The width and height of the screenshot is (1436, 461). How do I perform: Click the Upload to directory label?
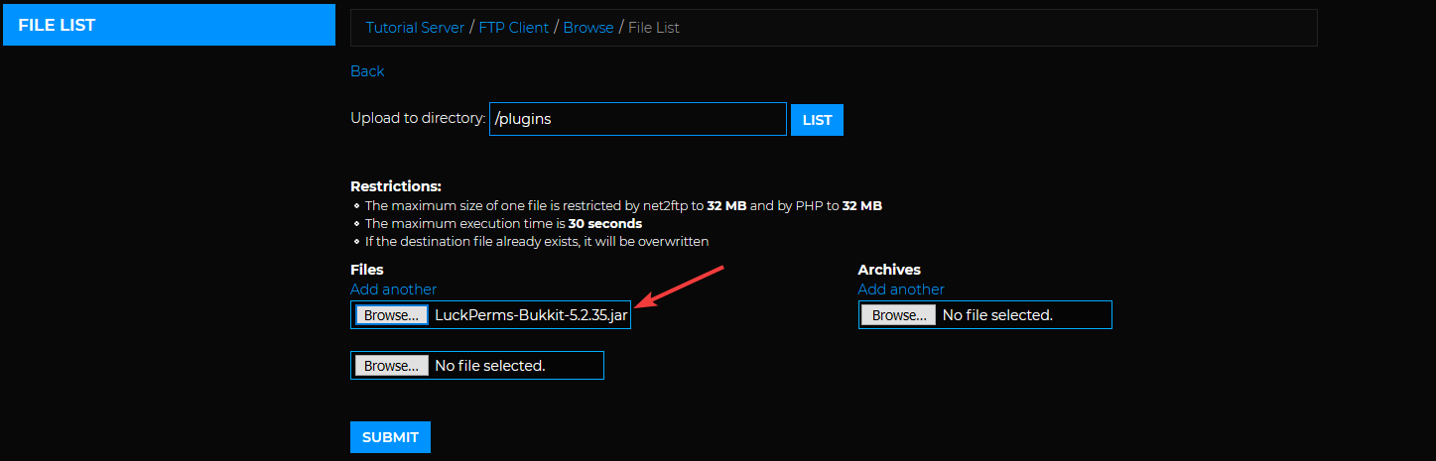click(417, 118)
